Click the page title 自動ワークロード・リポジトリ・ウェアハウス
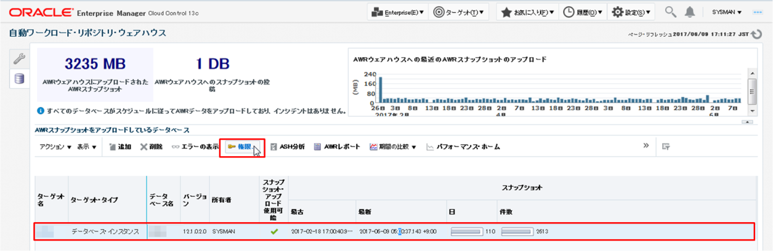The width and height of the screenshot is (773, 251). click(87, 32)
